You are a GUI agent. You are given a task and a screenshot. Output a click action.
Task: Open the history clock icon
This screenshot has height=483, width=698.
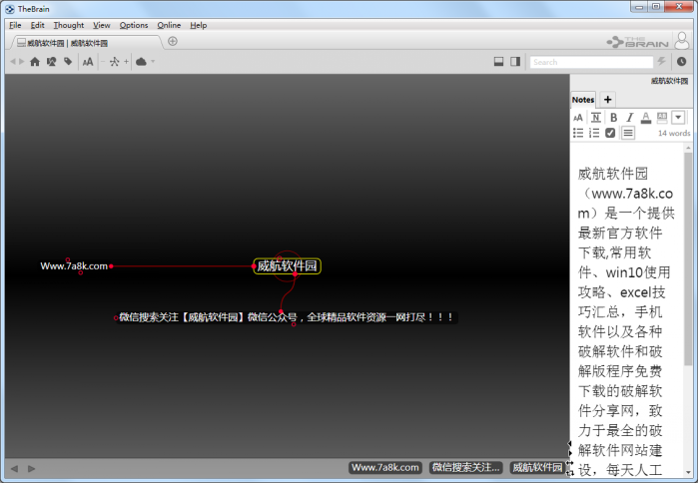coord(682,62)
